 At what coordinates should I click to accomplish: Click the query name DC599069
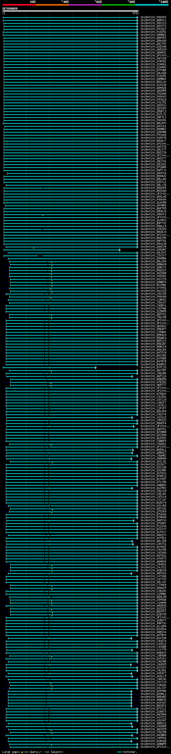(x=10, y=9)
